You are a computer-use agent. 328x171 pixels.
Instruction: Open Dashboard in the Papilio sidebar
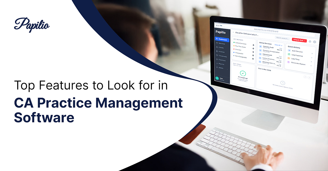222,40
